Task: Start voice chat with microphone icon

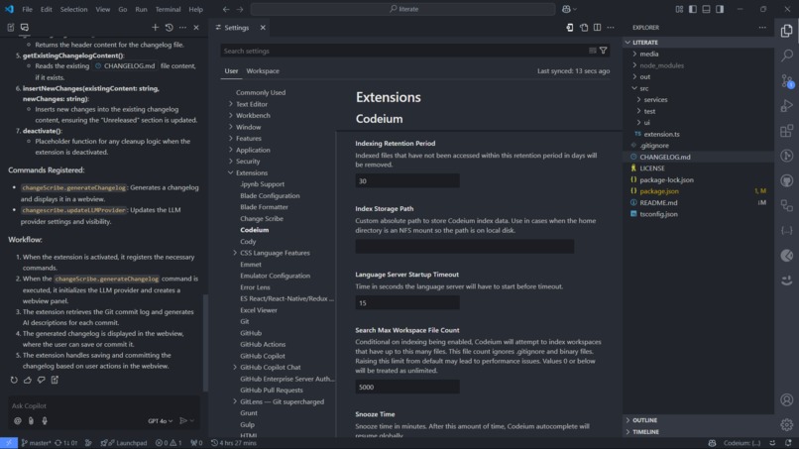Action: [45, 421]
